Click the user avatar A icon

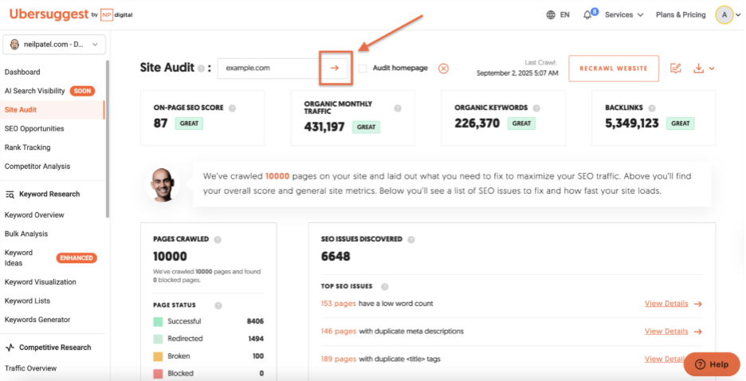click(724, 14)
